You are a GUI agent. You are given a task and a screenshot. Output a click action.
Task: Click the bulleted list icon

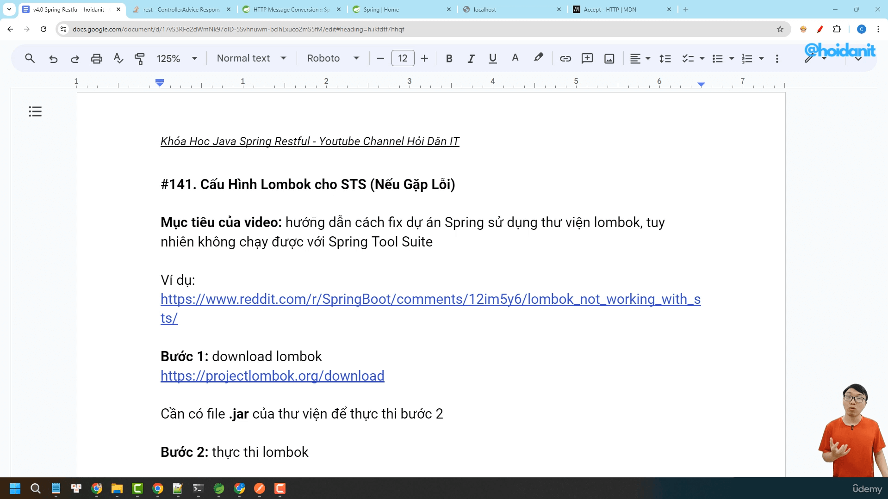click(x=718, y=59)
